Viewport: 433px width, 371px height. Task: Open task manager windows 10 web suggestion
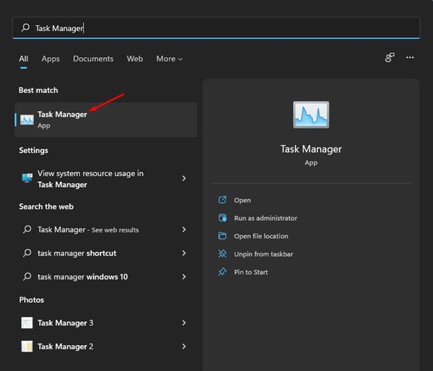pos(82,276)
